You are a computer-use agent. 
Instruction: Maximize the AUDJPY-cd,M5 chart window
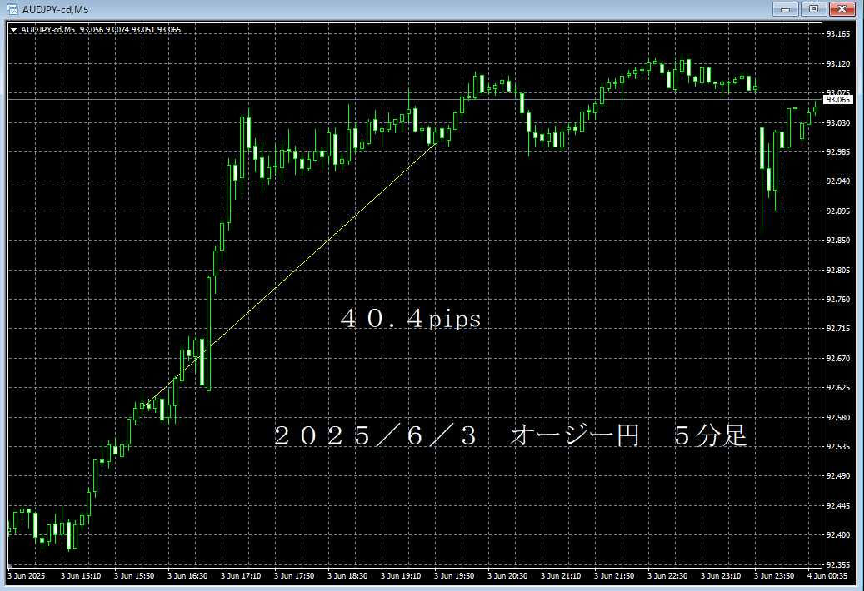tap(812, 9)
